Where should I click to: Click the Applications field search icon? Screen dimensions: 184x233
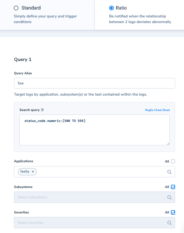(x=169, y=172)
